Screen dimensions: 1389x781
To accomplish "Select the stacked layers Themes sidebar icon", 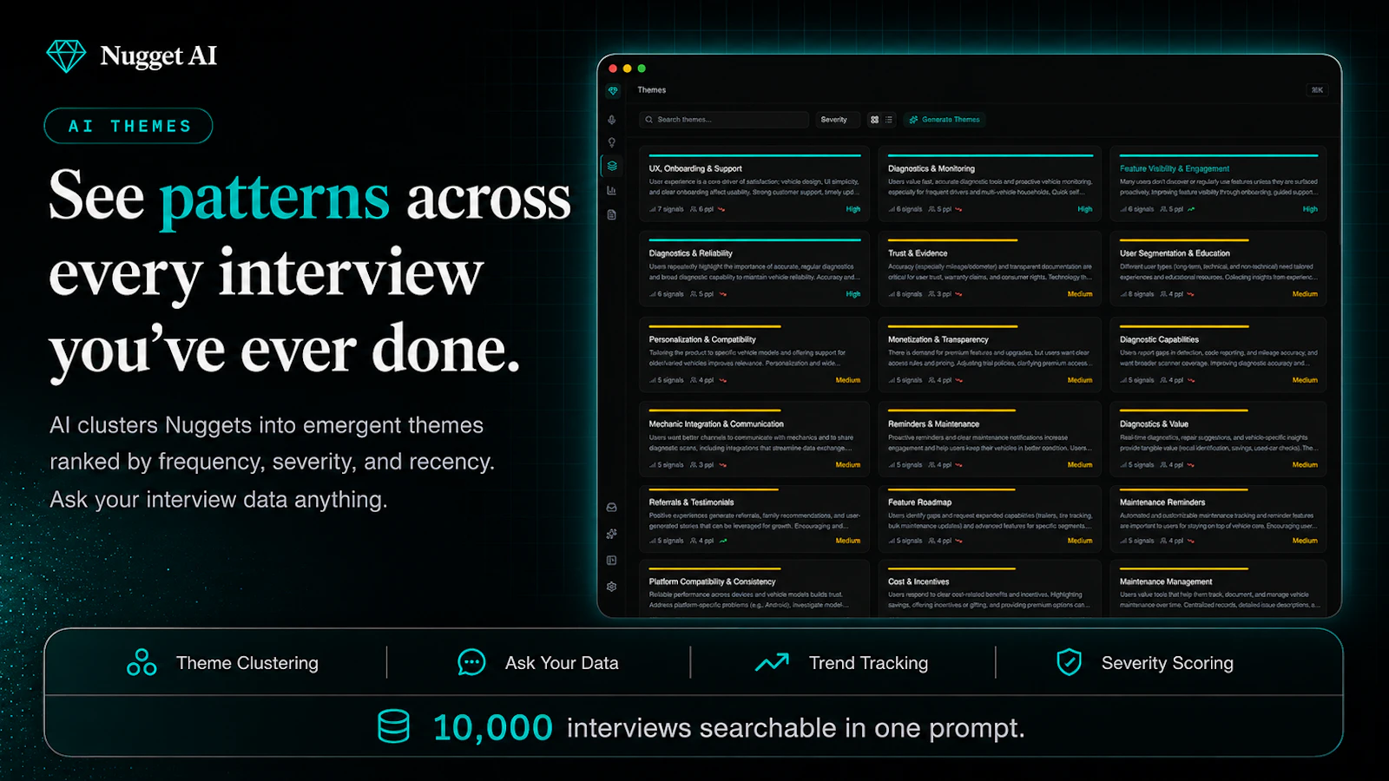I will tap(612, 166).
